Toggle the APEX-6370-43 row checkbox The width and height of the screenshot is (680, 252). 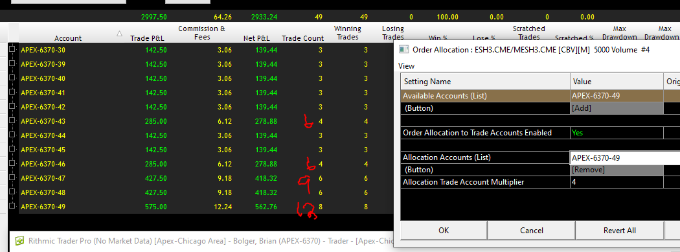(12, 120)
